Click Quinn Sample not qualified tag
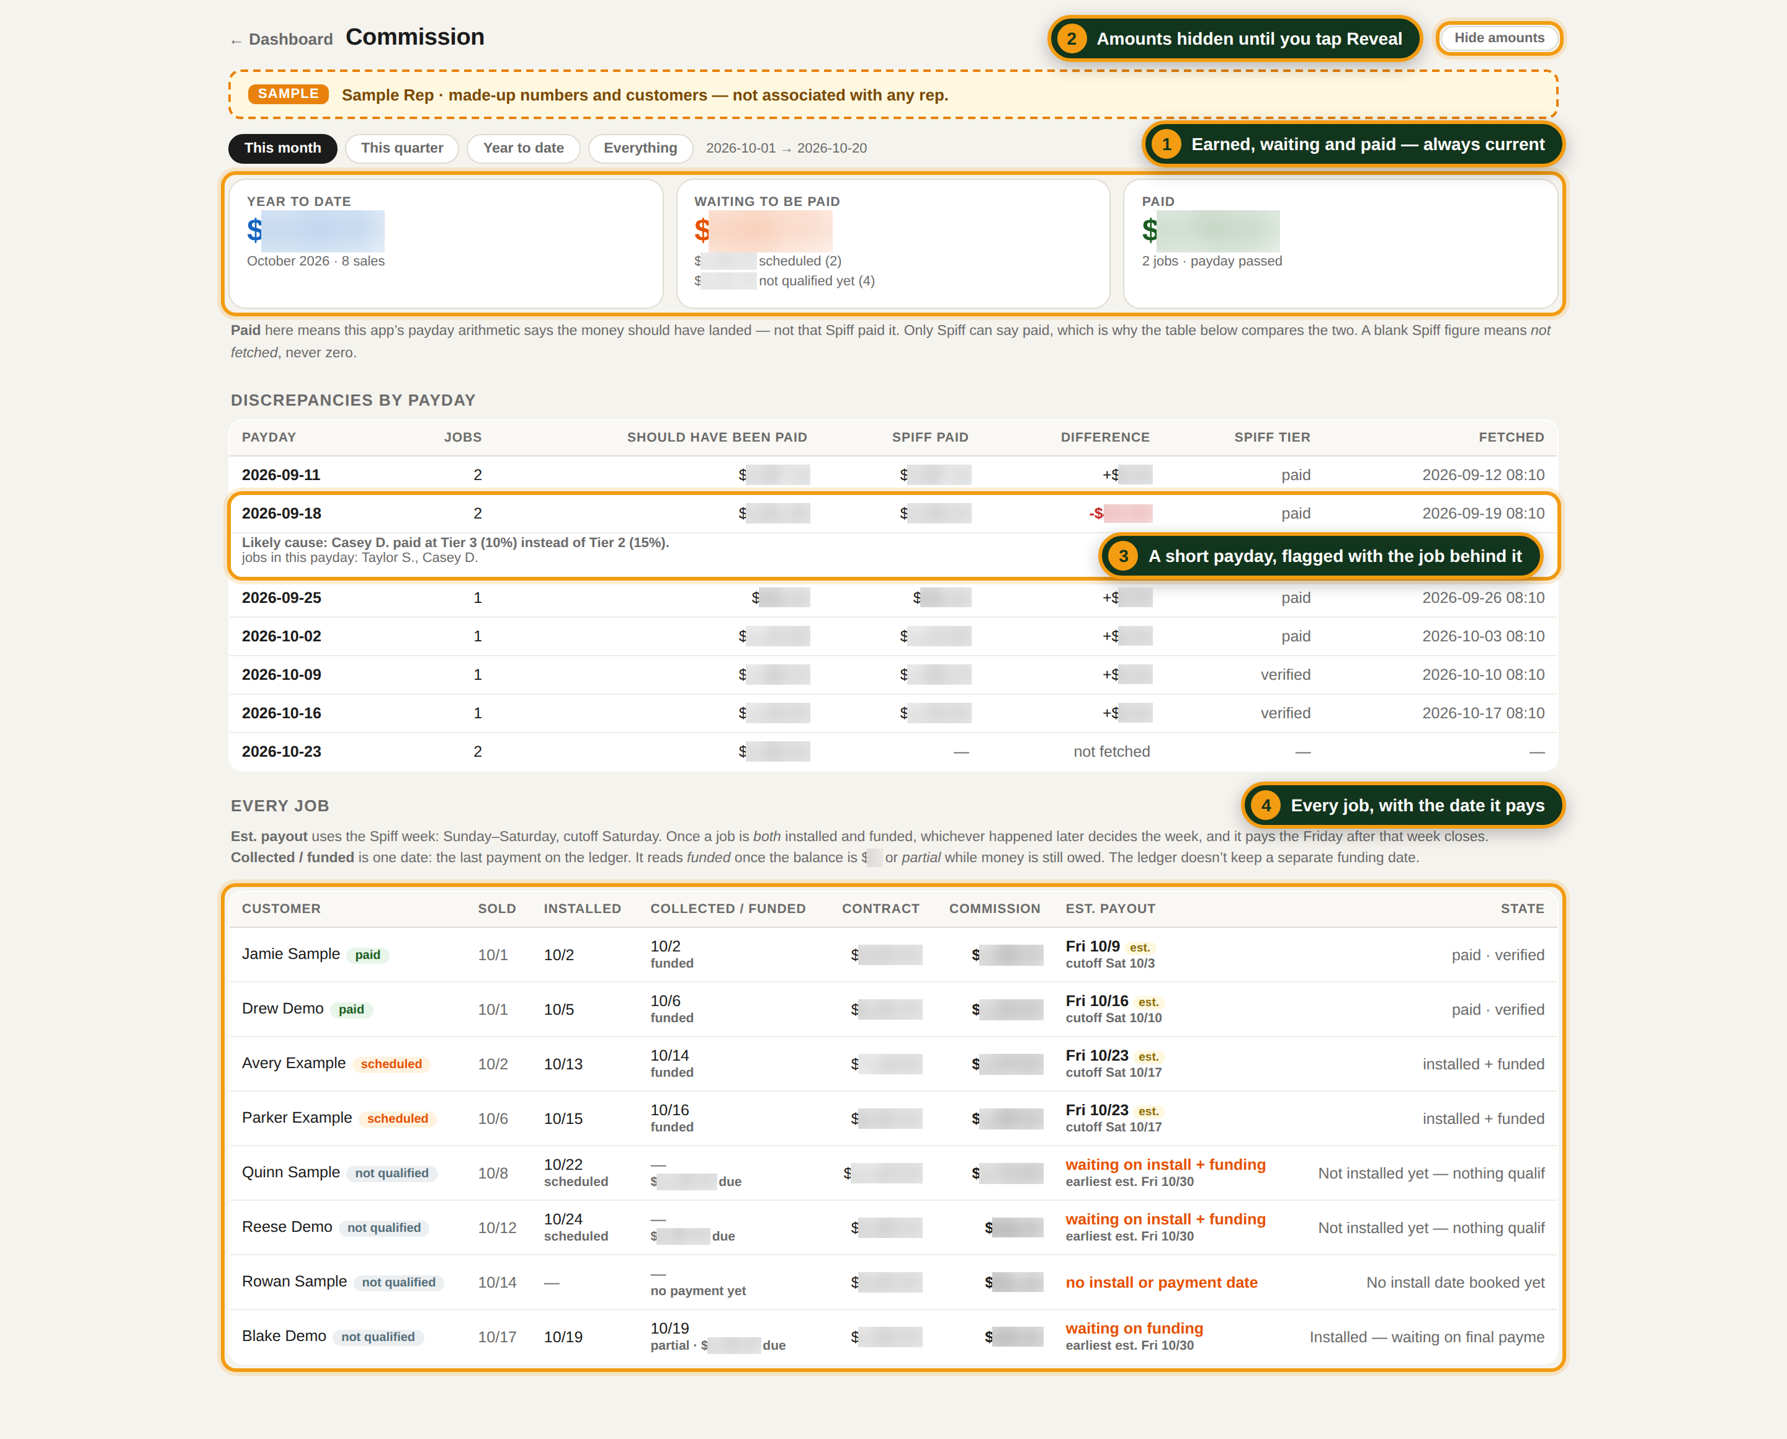Viewport: 1787px width, 1439px height. point(392,1173)
